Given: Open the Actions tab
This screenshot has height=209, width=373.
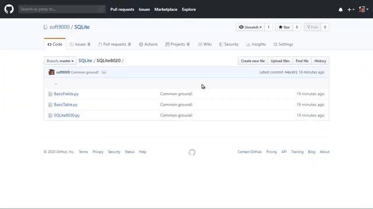Looking at the screenshot, I should [148, 44].
